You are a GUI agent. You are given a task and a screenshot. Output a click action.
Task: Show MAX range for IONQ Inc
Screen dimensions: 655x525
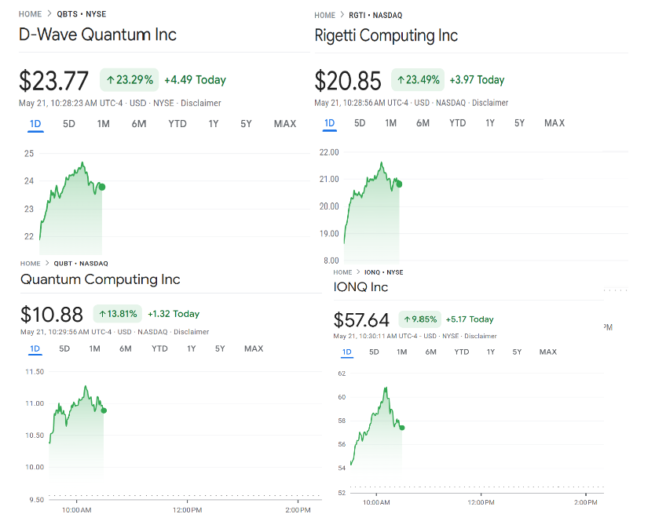[548, 352]
